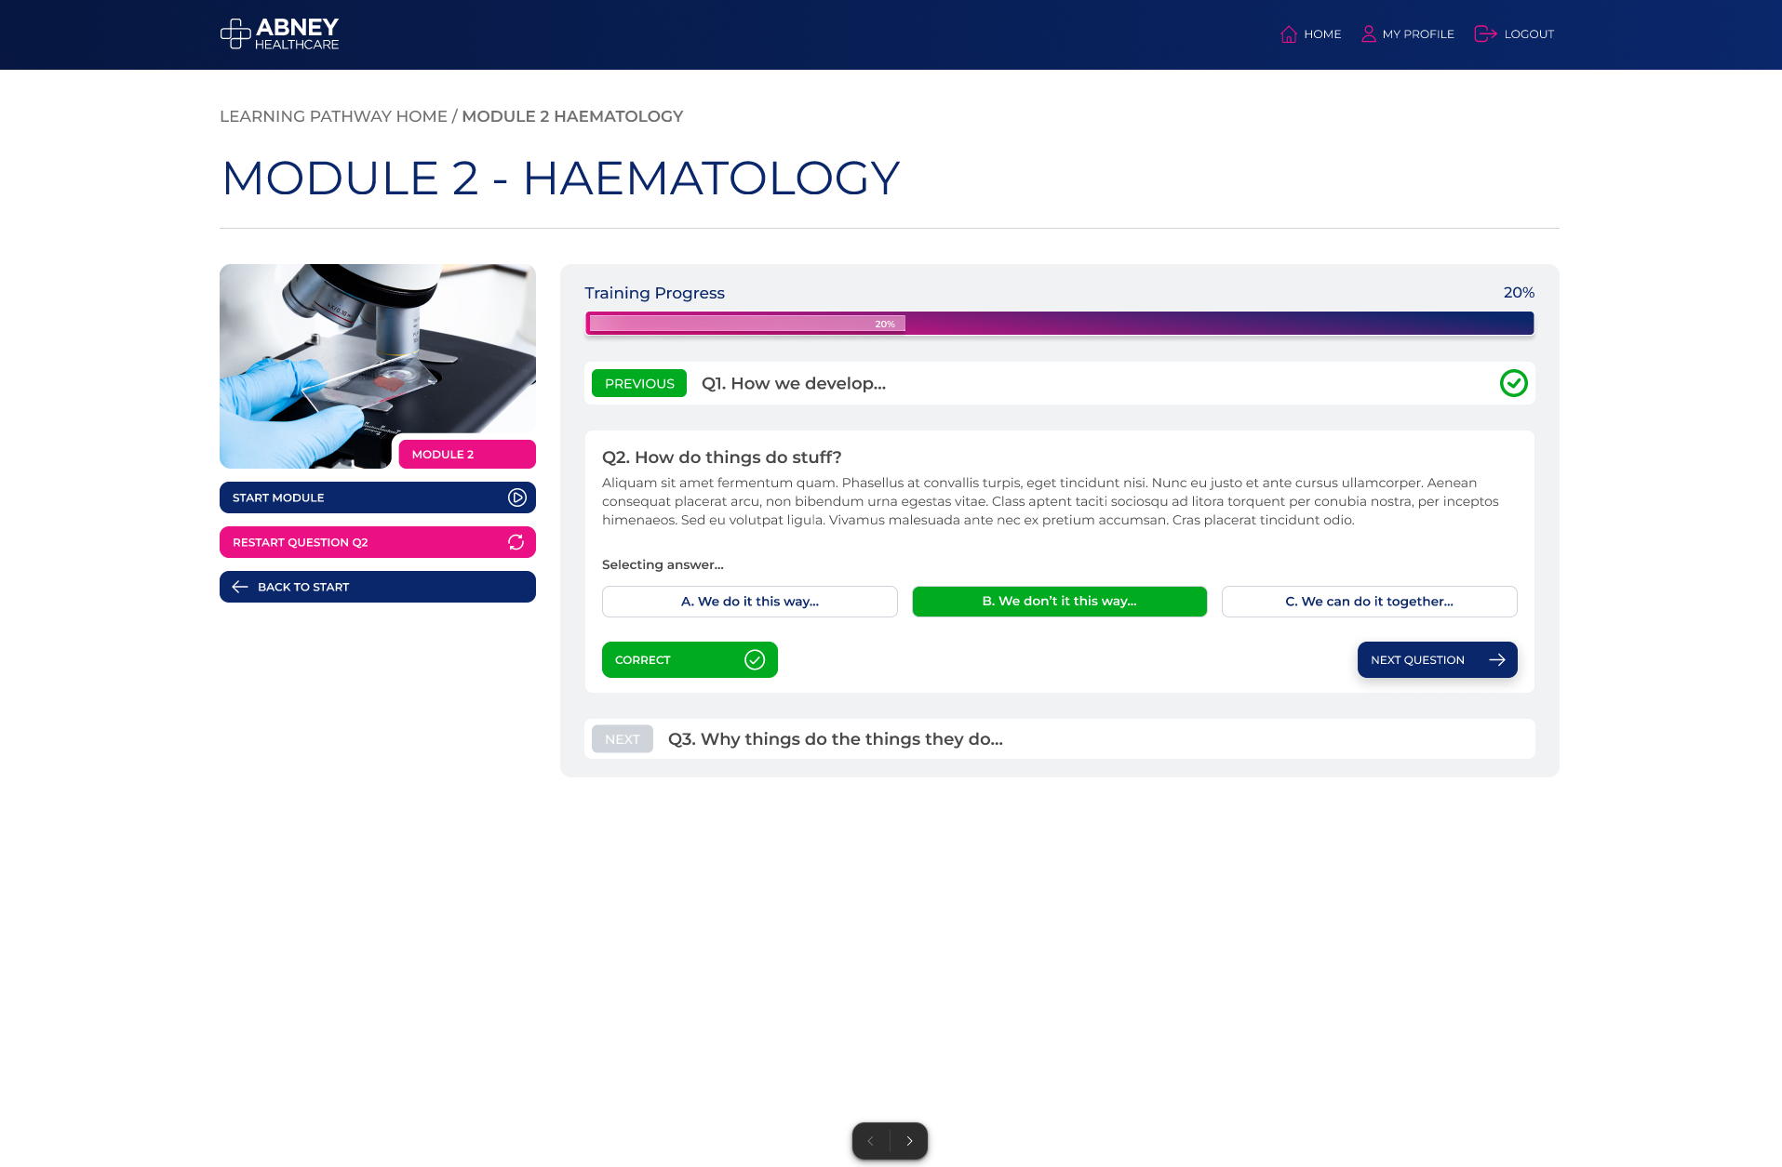Click the Home house icon
The height and width of the screenshot is (1167, 1782).
(1289, 34)
